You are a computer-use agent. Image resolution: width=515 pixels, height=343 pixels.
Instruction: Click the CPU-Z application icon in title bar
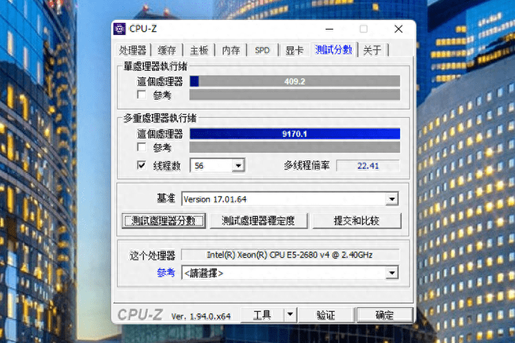coord(120,29)
